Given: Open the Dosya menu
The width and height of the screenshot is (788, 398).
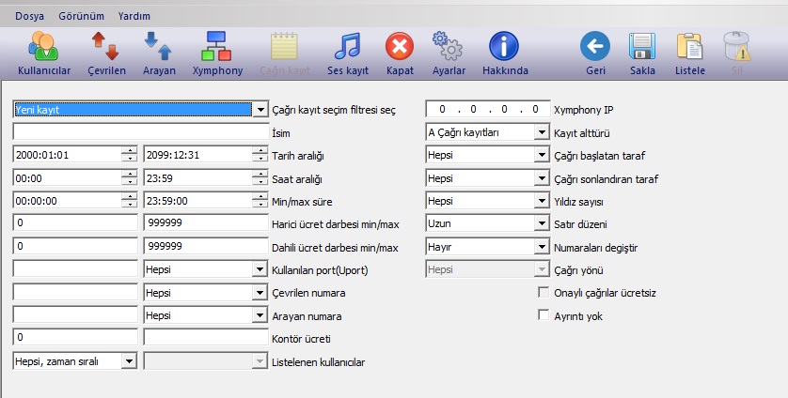Looking at the screenshot, I should [x=29, y=16].
